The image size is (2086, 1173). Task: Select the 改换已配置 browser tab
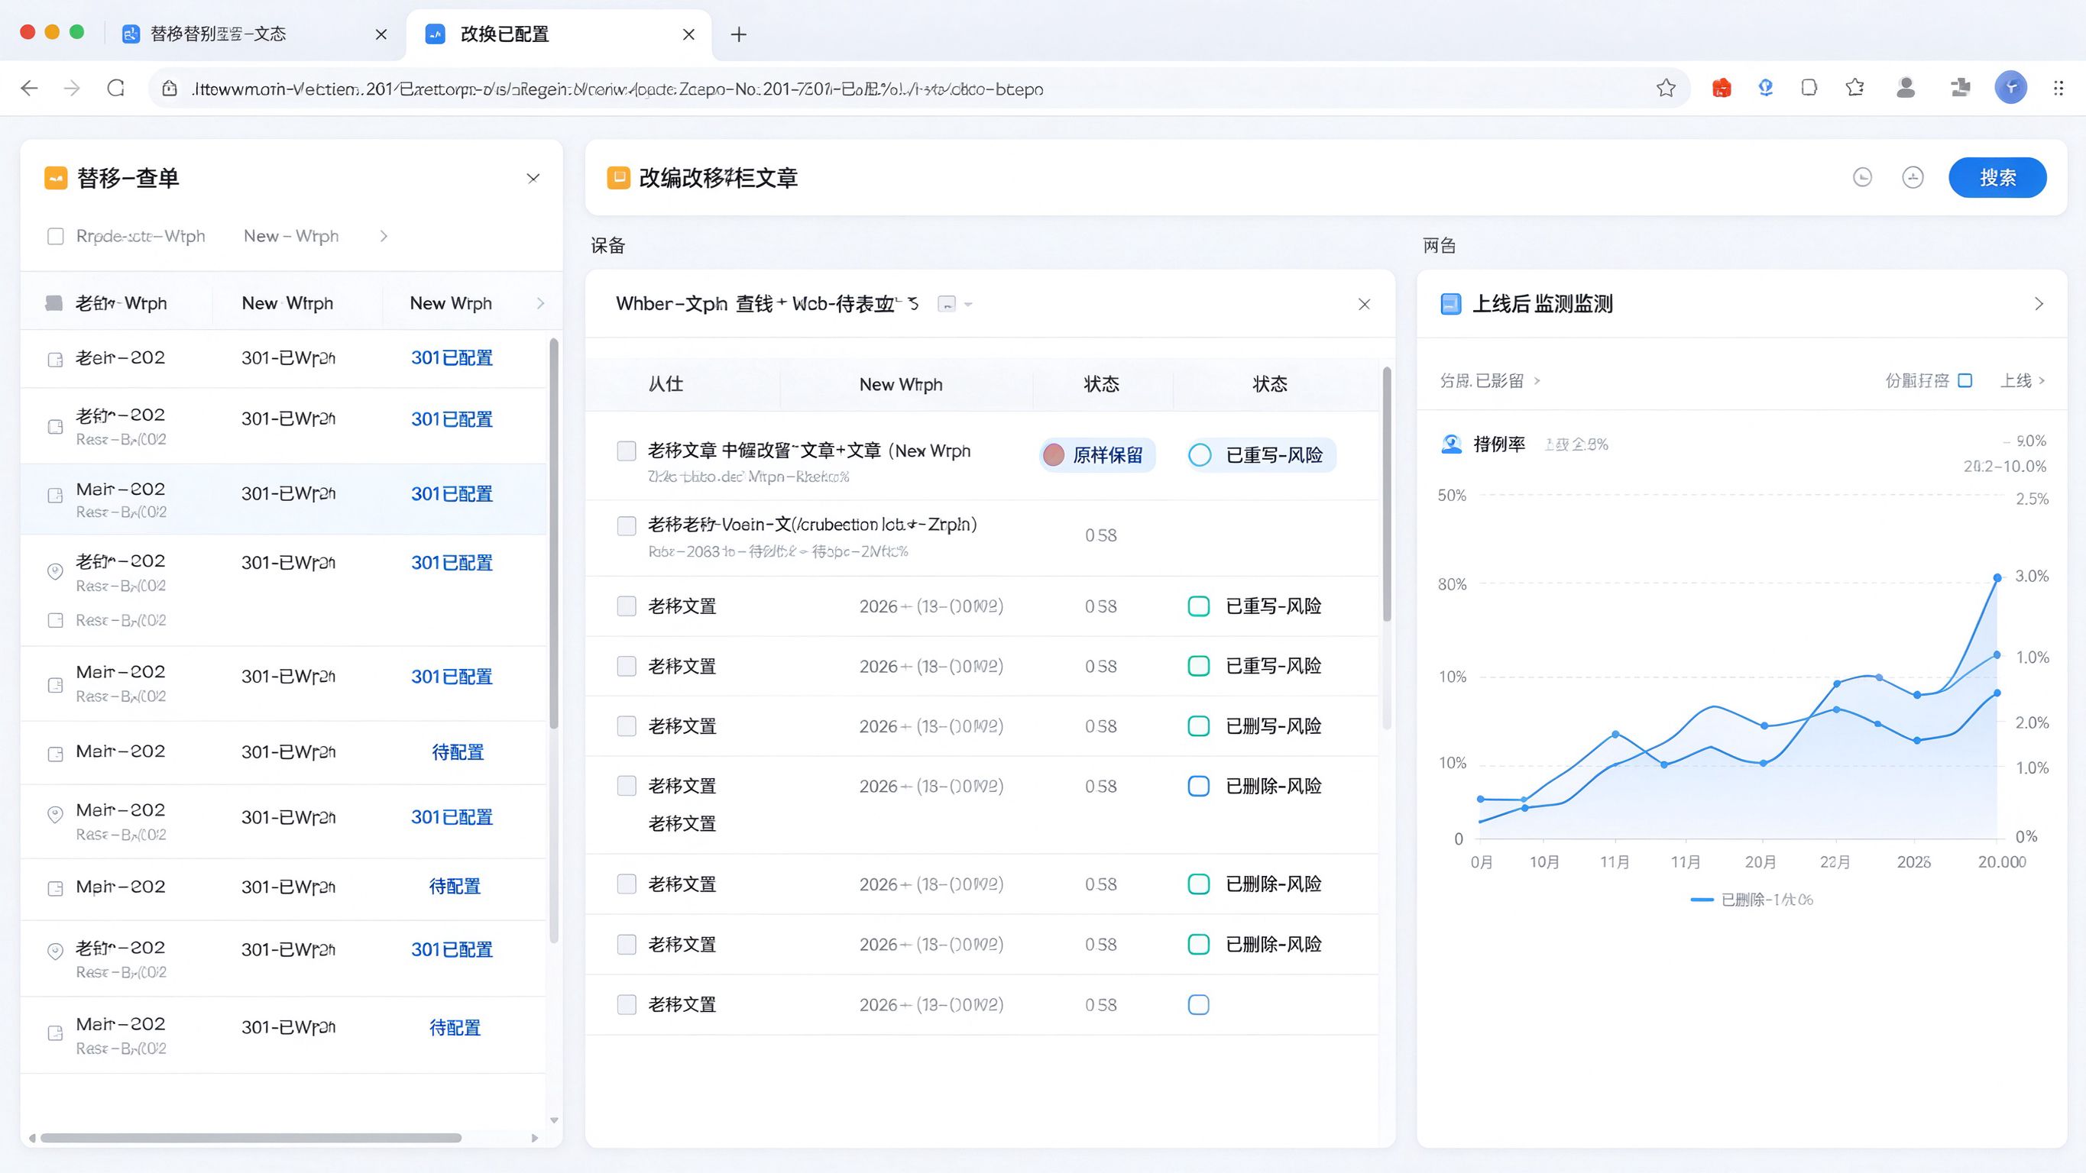click(559, 34)
